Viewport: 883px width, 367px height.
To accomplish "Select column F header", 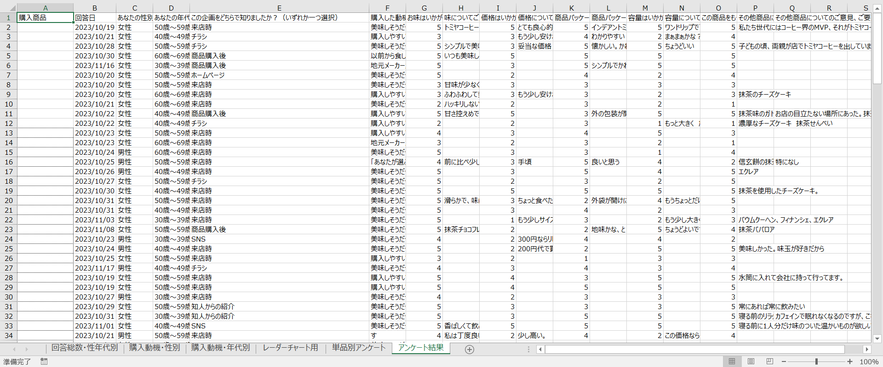I will point(387,8).
